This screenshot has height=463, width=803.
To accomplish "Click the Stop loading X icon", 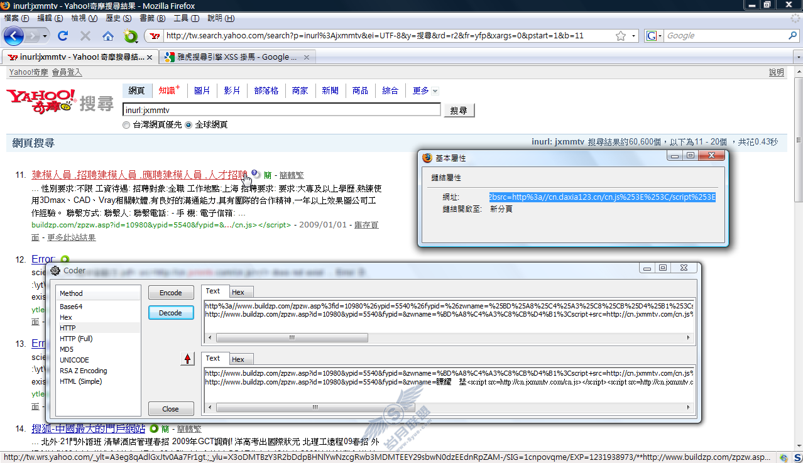I will pos(85,36).
